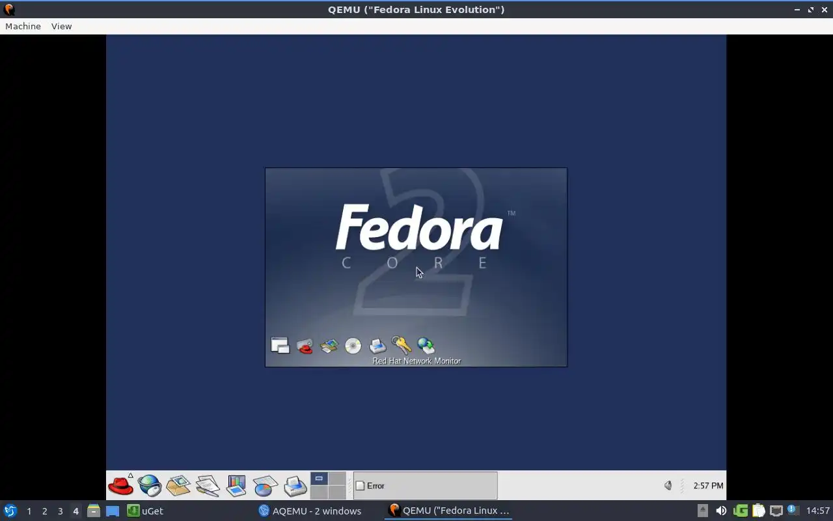Switch to host workspace 3
This screenshot has width=833, height=521.
coord(60,511)
